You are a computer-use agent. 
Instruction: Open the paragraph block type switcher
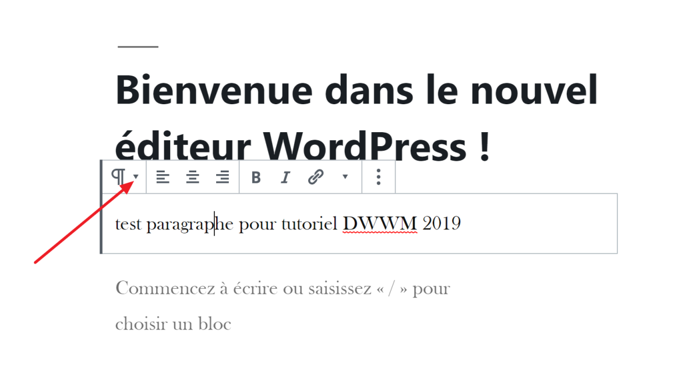[125, 177]
